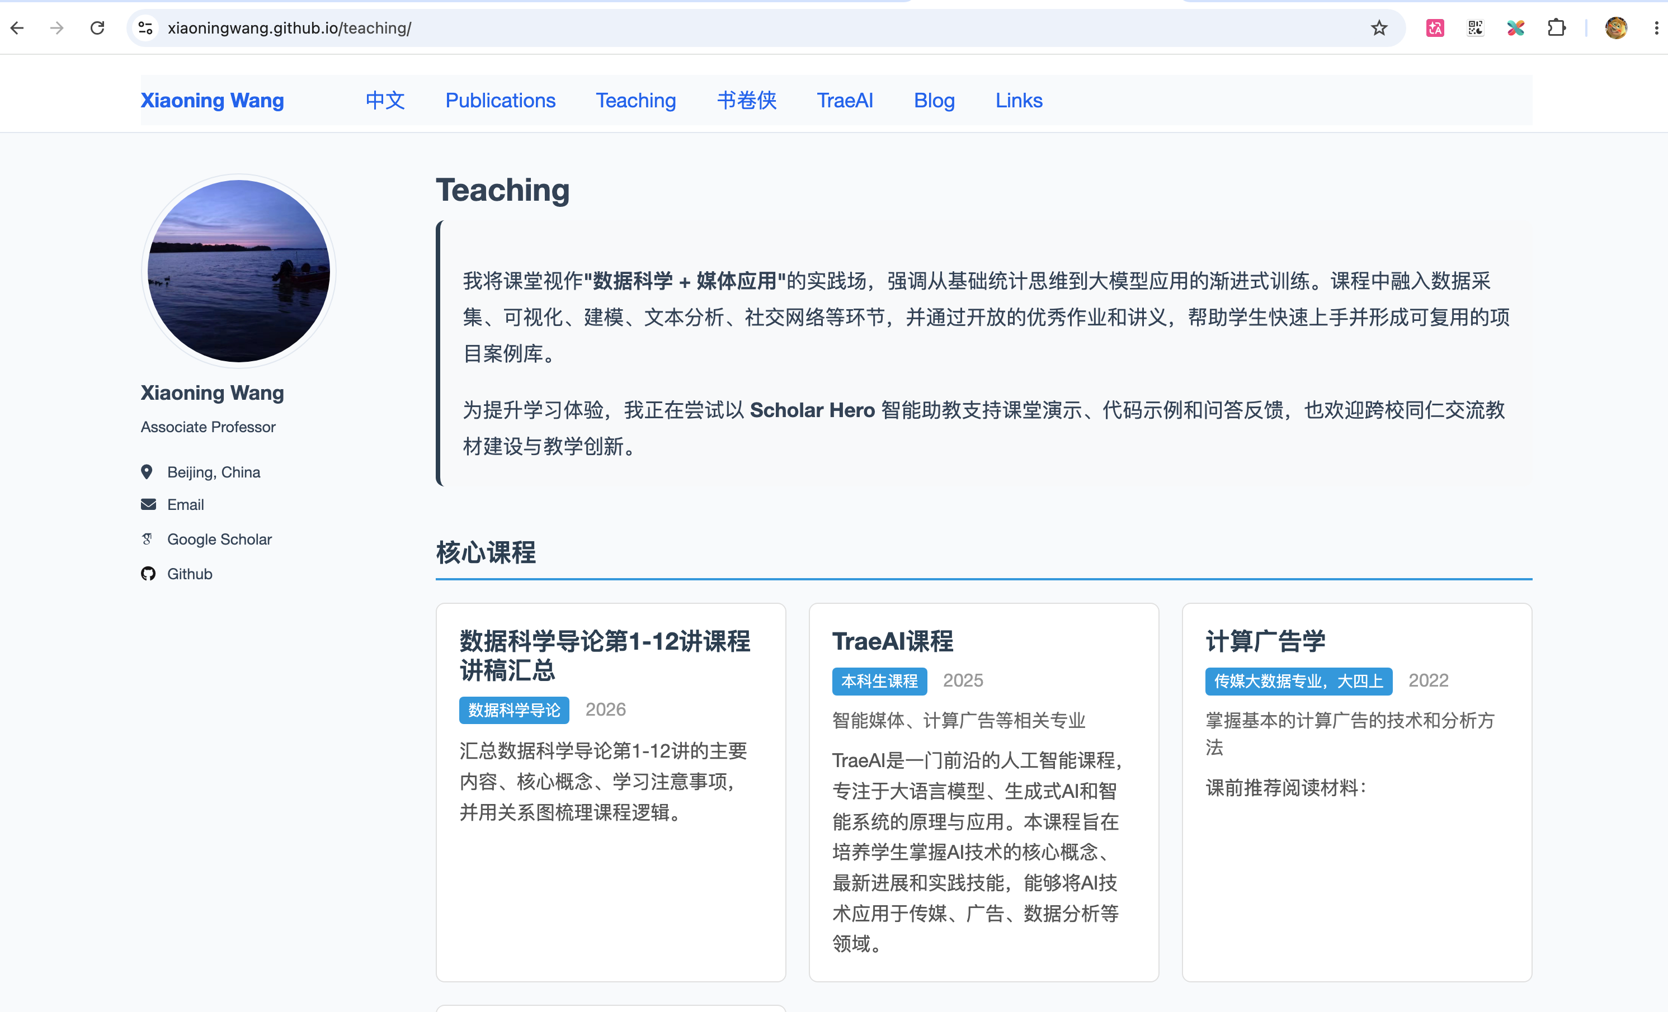The height and width of the screenshot is (1012, 1668).
Task: Open the Blog nav item
Action: [934, 100]
